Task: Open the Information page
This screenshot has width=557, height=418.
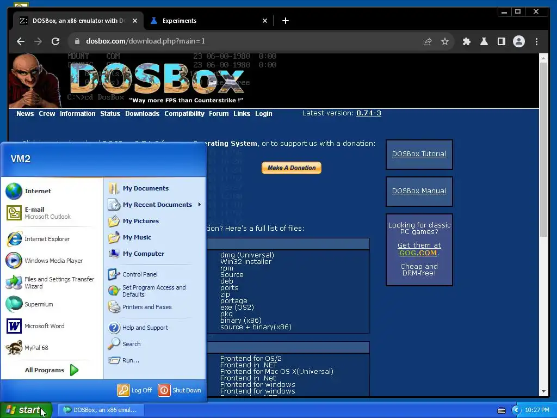Action: click(x=77, y=114)
